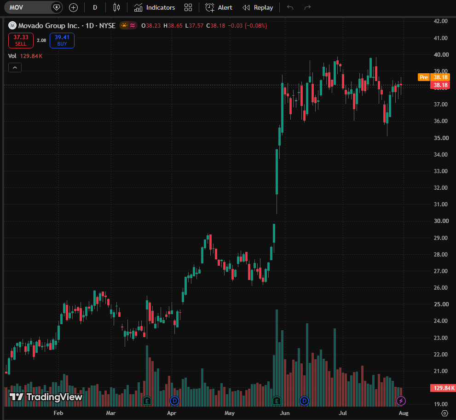Click the diamond premium icon beside MOV
The width and height of the screenshot is (456, 420).
tap(56, 7)
